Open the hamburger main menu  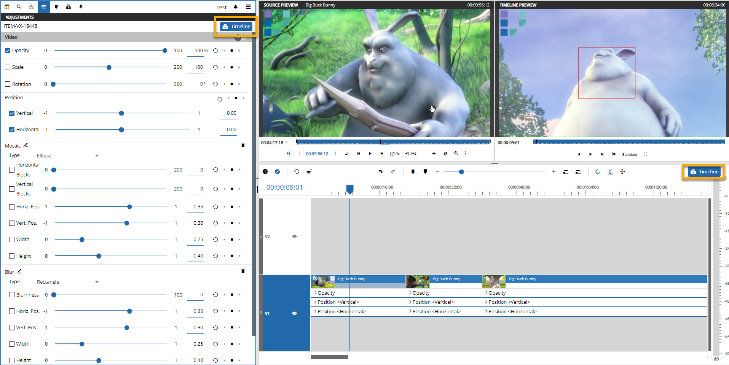click(248, 7)
